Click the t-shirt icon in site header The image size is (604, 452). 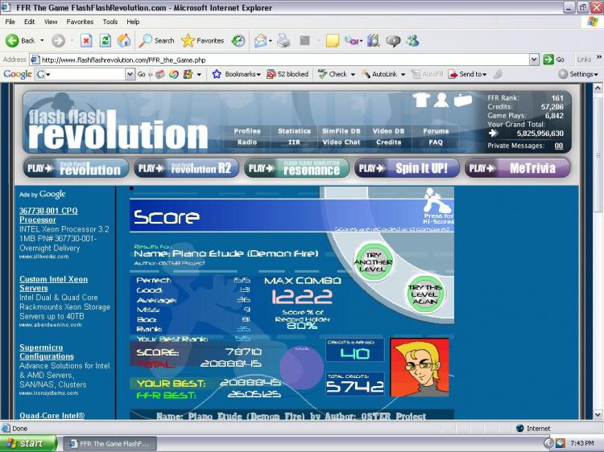coord(420,100)
